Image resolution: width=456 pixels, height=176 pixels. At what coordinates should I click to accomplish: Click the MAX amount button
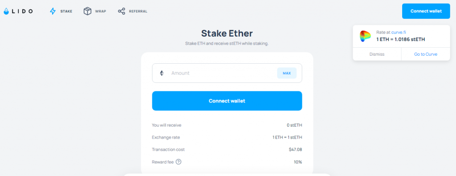pos(287,73)
